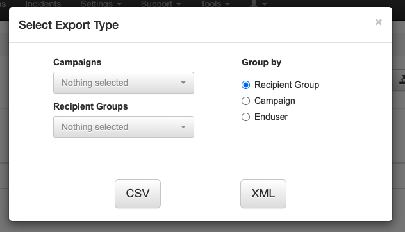Viewport: 405px width, 232px height.
Task: Open the Support menu
Action: pos(161,4)
